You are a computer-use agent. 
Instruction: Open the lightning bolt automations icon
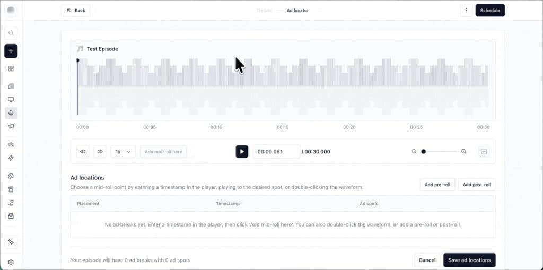pos(11,158)
